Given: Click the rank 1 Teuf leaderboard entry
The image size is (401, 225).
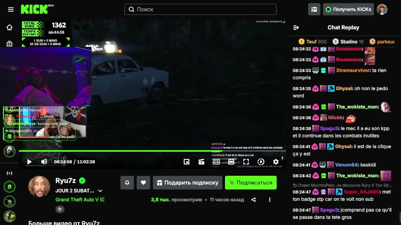Looking at the screenshot, I should [312, 42].
